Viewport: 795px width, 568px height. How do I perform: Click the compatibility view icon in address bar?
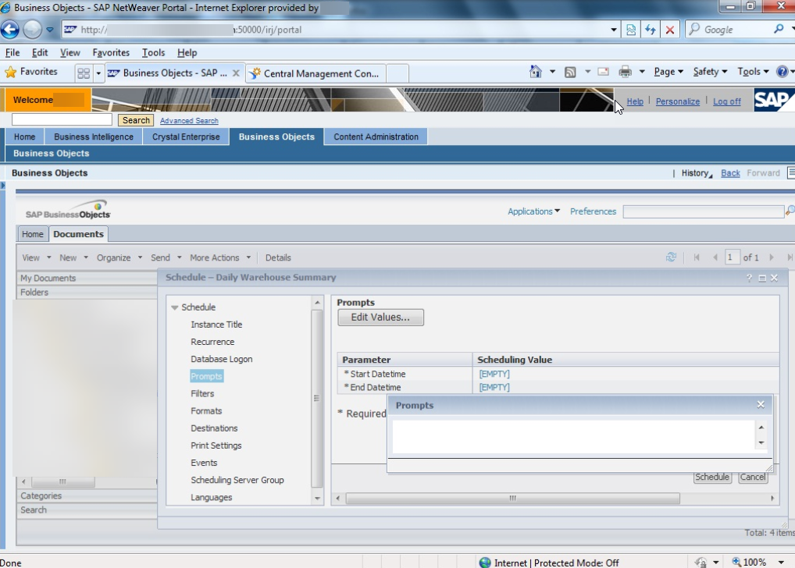tap(631, 30)
